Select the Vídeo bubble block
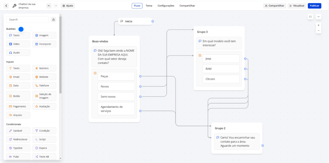 18,44
